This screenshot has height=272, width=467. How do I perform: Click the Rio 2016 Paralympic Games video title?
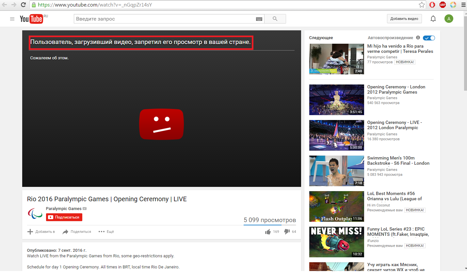107,199
